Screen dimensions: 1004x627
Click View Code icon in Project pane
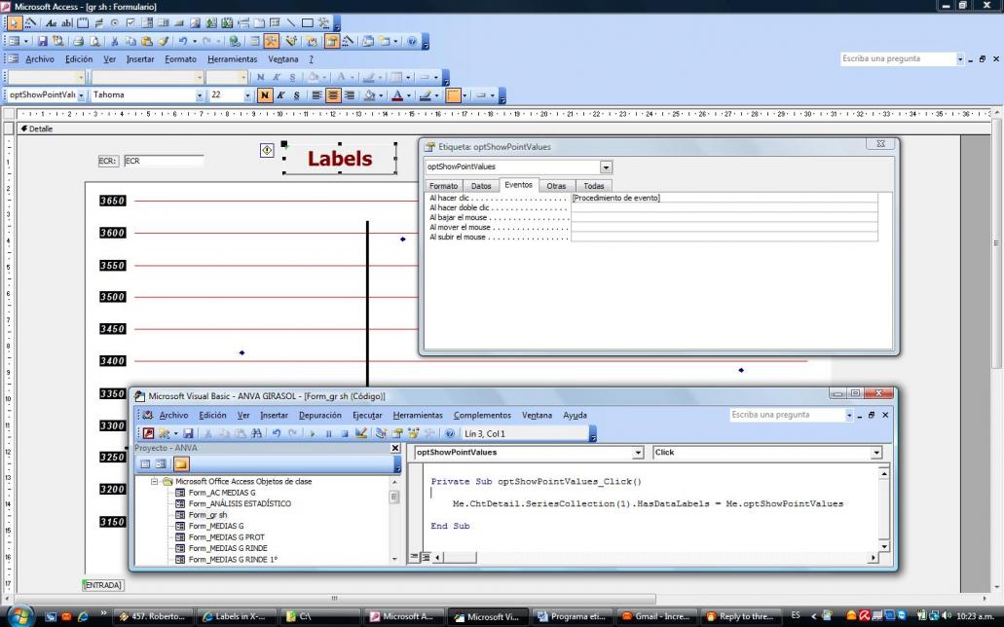click(145, 464)
